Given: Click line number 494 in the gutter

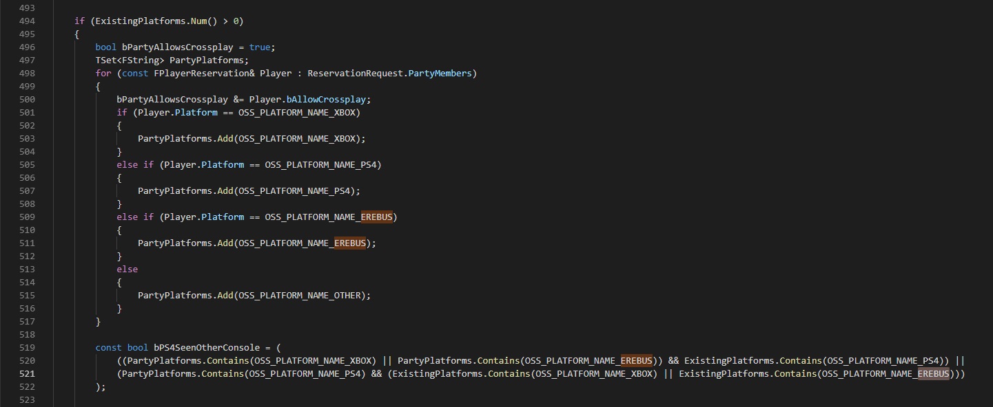Looking at the screenshot, I should pyautogui.click(x=27, y=21).
